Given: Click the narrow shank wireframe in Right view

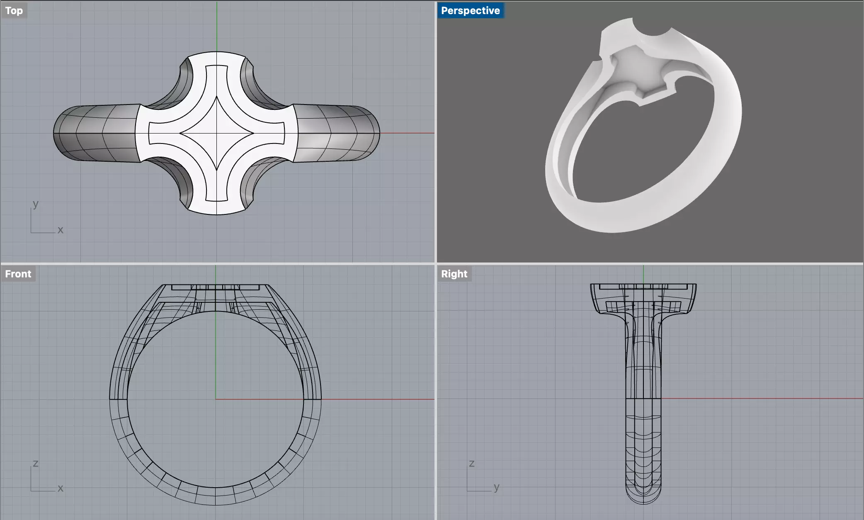Looking at the screenshot, I should pos(643,415).
